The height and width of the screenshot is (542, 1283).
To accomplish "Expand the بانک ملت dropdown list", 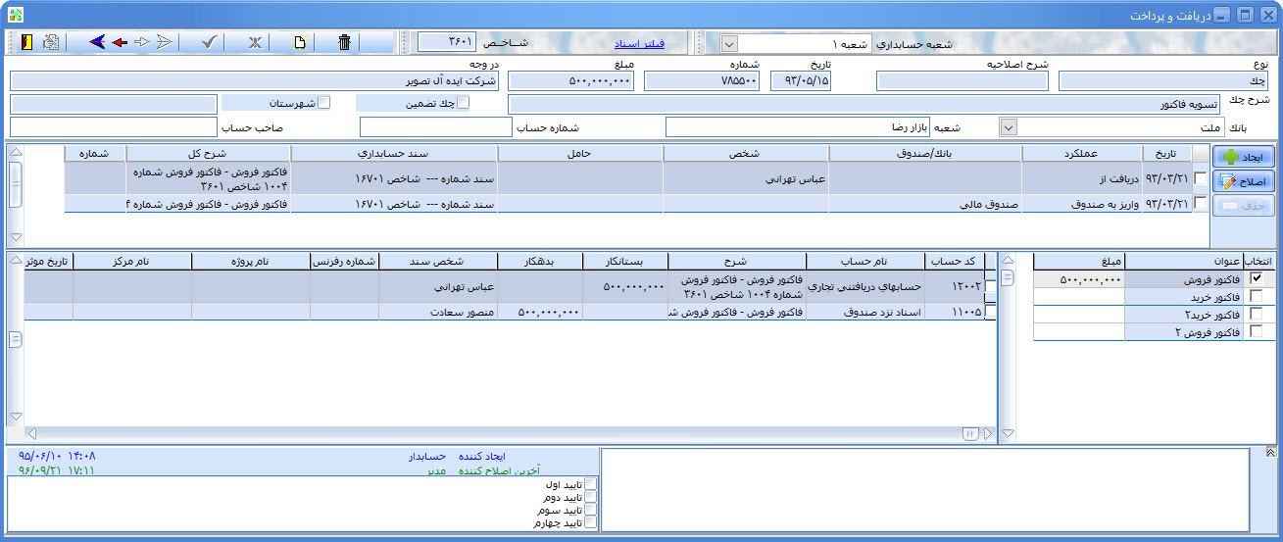I will [x=1008, y=127].
